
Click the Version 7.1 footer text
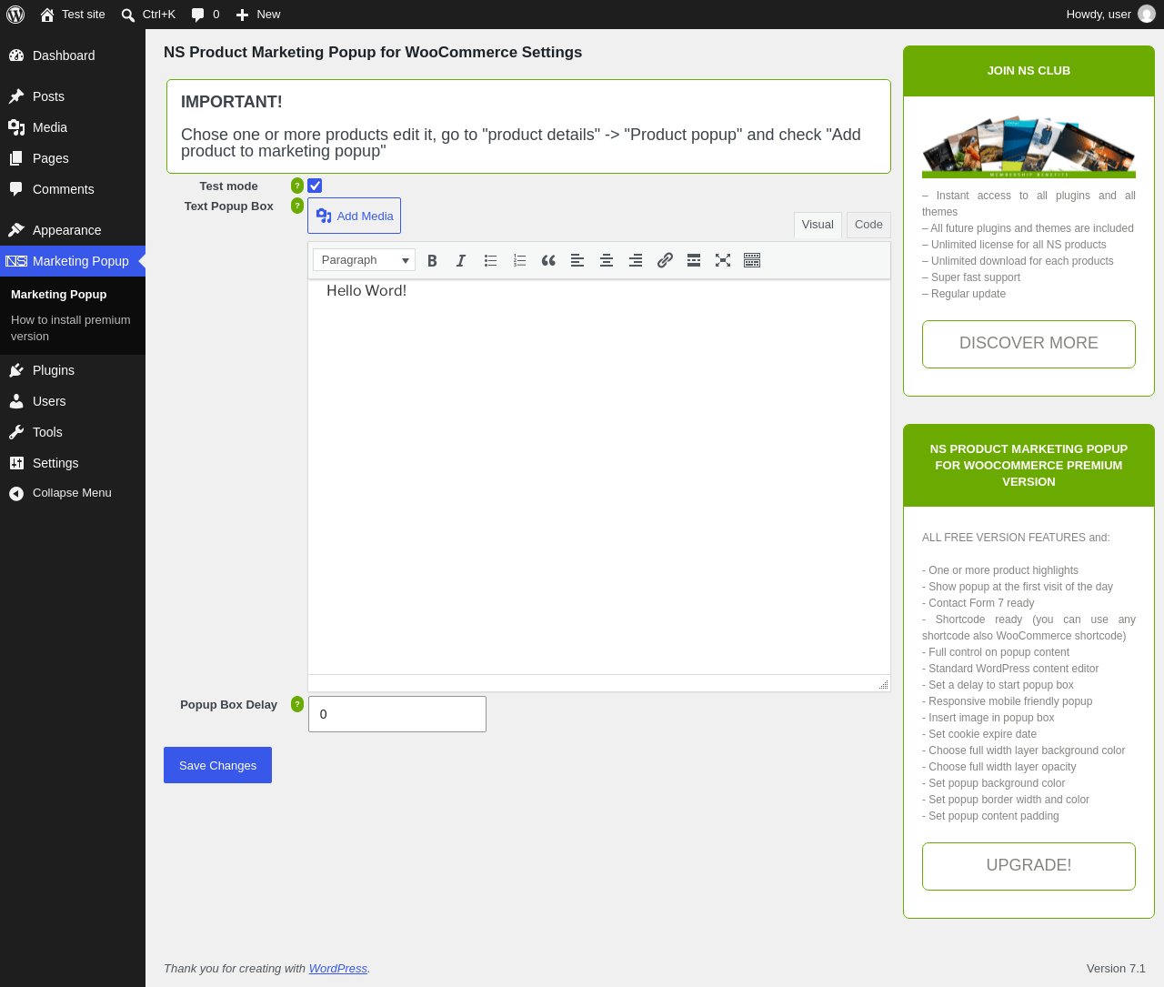1116,969
